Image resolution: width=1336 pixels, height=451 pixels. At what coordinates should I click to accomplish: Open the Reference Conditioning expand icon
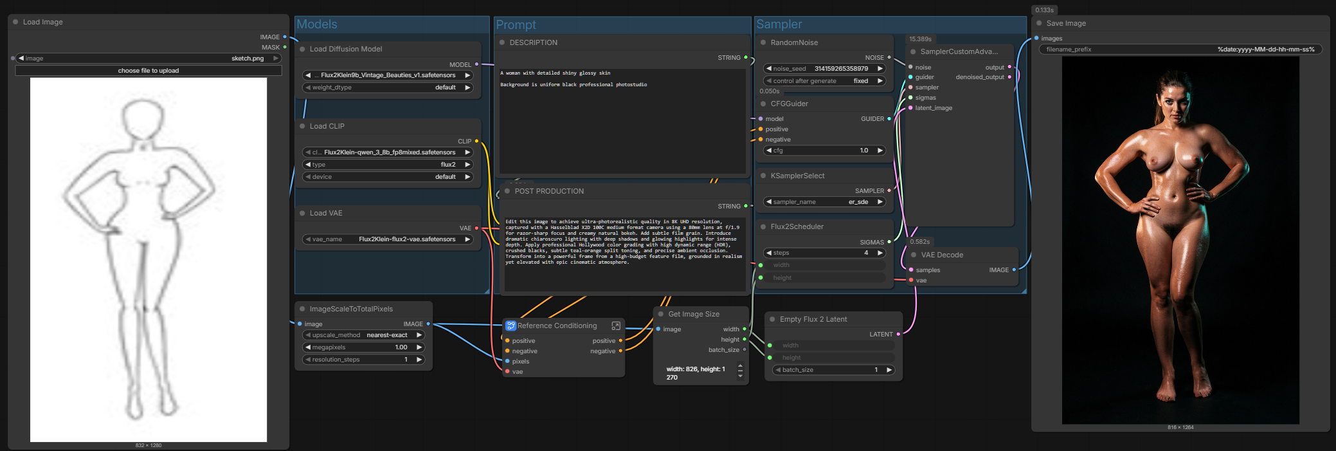(616, 326)
